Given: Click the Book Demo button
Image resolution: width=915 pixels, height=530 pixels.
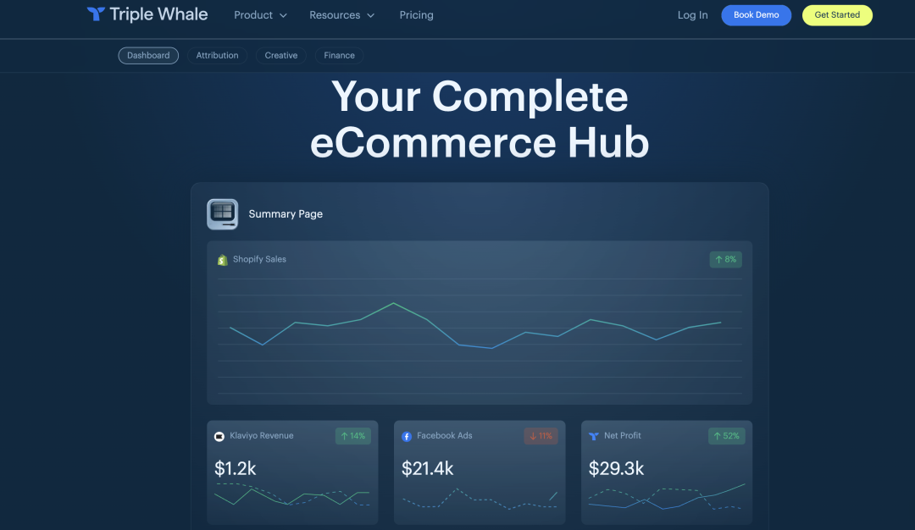Looking at the screenshot, I should pyautogui.click(x=756, y=15).
